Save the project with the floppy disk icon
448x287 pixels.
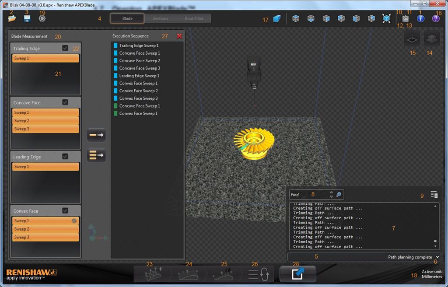click(27, 18)
